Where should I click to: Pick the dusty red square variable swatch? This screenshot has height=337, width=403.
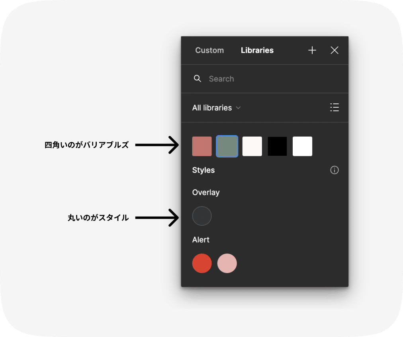pos(202,146)
